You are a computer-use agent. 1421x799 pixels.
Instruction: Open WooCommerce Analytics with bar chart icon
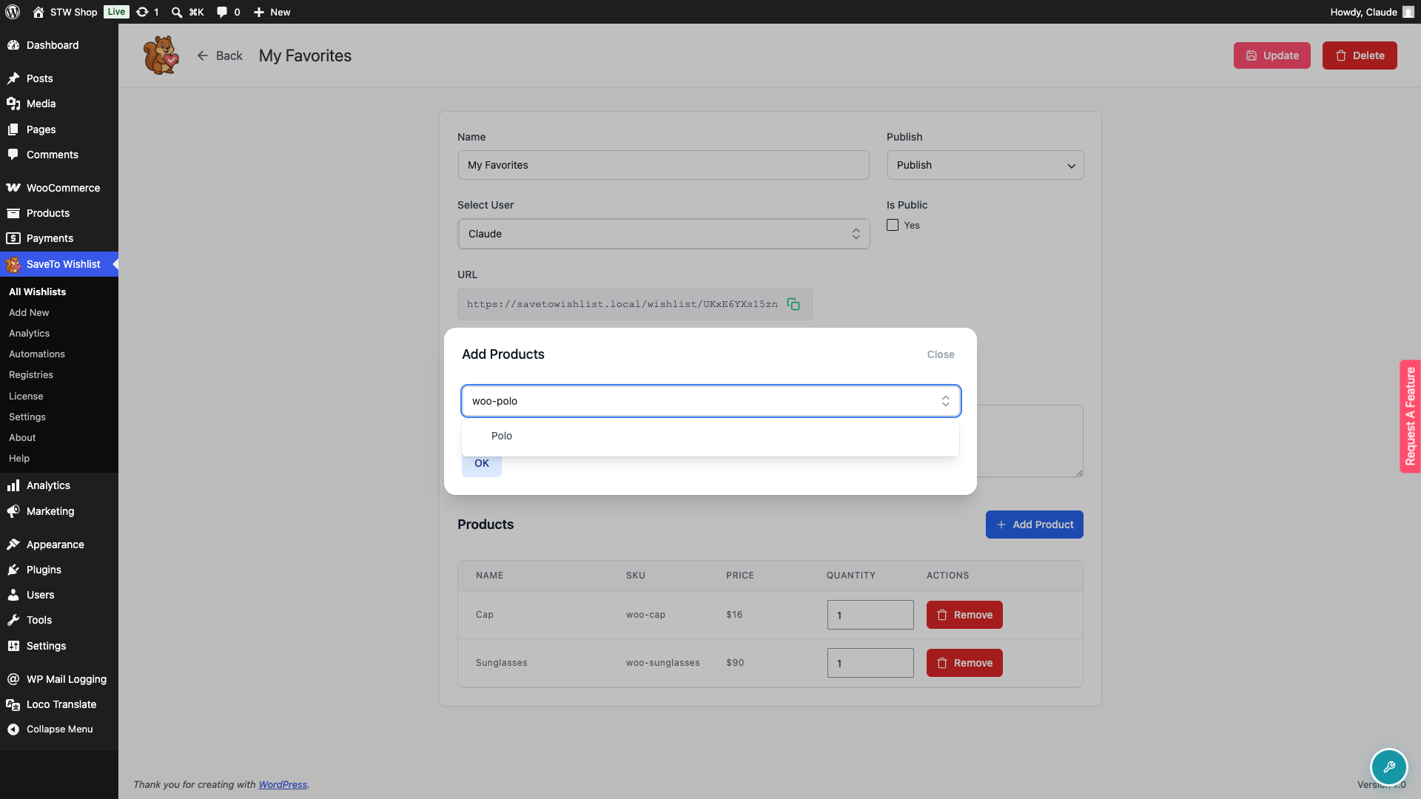pos(59,485)
